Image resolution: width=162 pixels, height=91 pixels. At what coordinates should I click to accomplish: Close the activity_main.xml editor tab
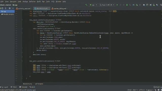32,8
